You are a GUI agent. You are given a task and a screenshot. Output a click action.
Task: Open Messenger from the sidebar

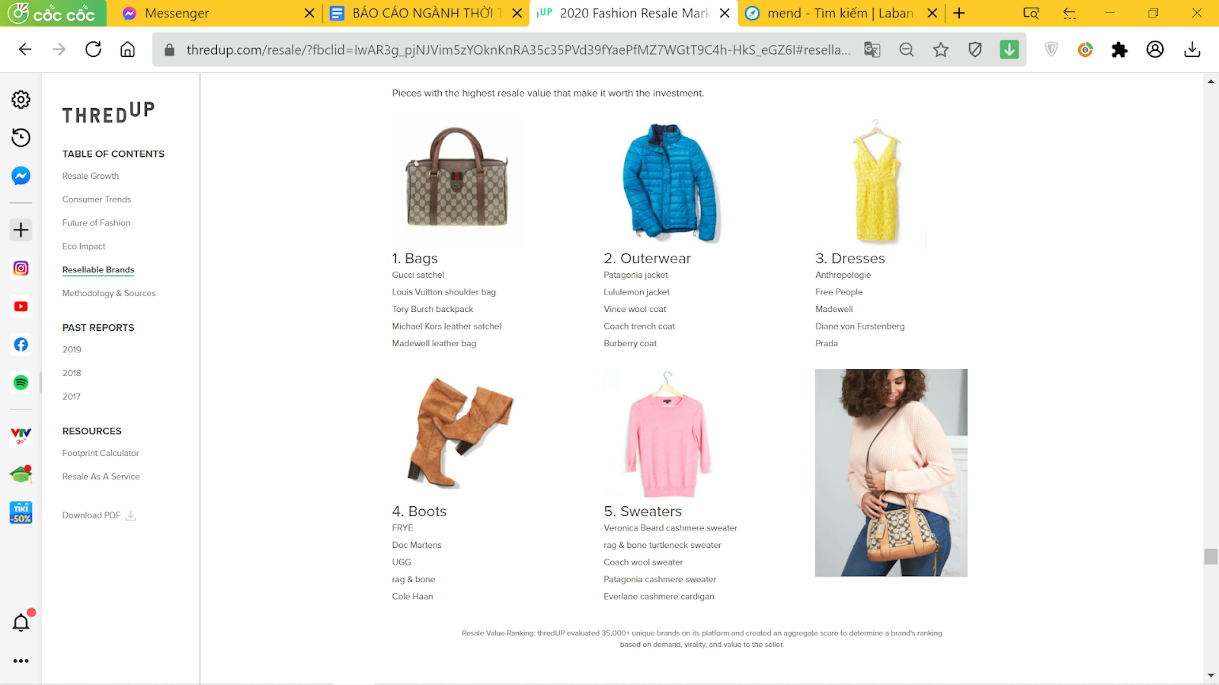[x=21, y=176]
